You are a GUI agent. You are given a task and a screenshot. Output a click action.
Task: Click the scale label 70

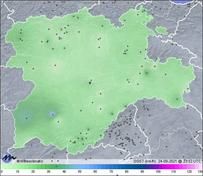pos(111,172)
